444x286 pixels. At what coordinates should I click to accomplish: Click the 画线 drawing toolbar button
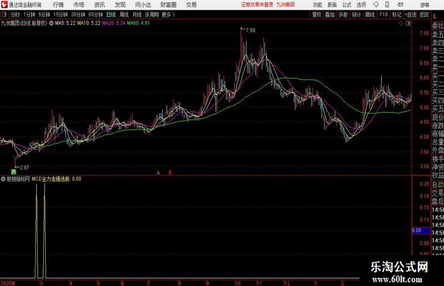click(370, 15)
